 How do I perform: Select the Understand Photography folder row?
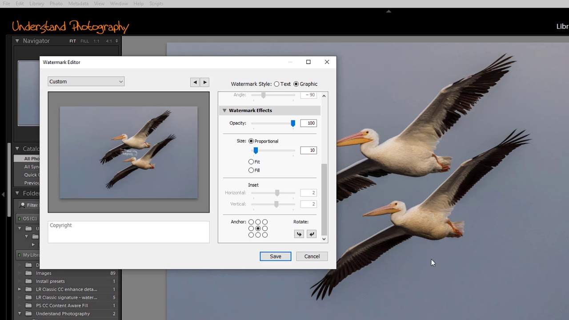click(x=67, y=314)
